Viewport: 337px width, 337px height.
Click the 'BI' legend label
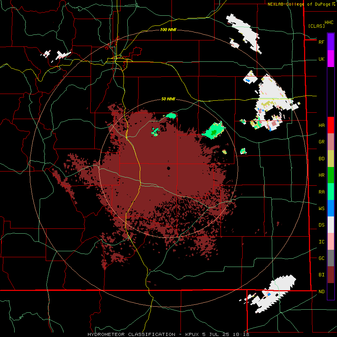point(321,275)
